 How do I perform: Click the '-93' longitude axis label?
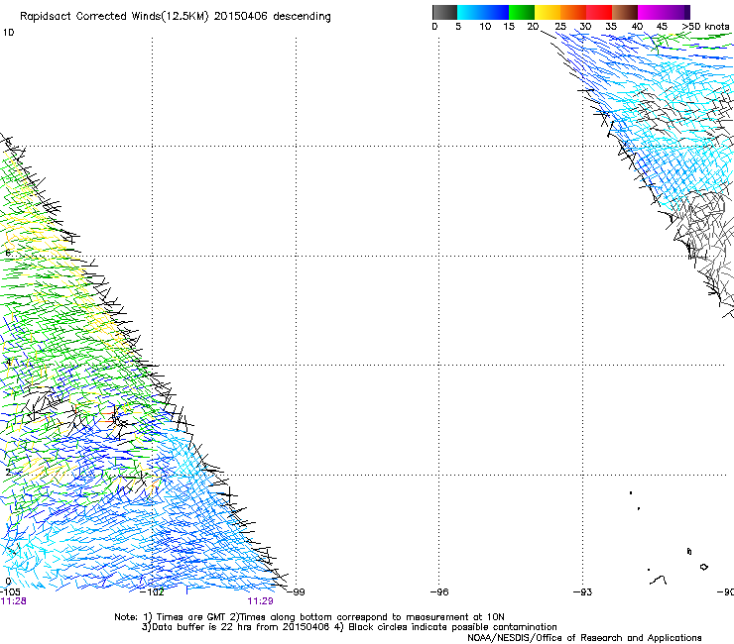click(583, 592)
